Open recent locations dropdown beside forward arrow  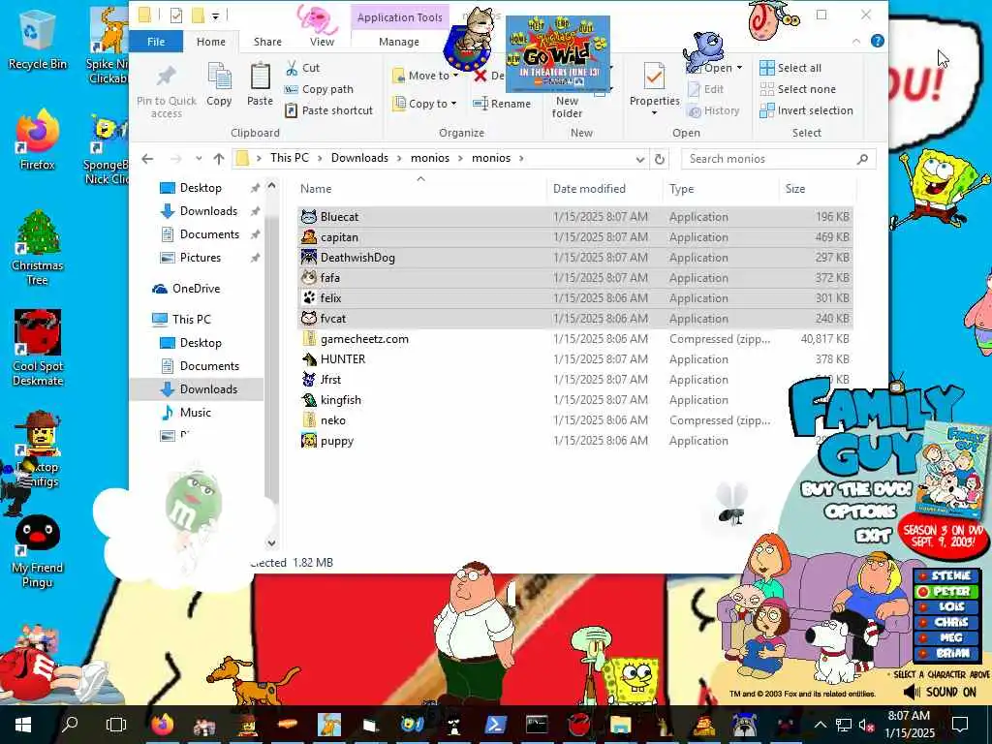coord(199,159)
